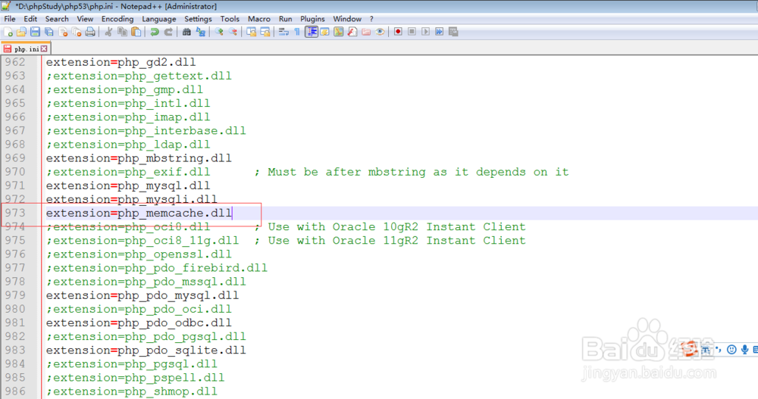Click the line ;extension=php_shmop.dll

[131, 391]
